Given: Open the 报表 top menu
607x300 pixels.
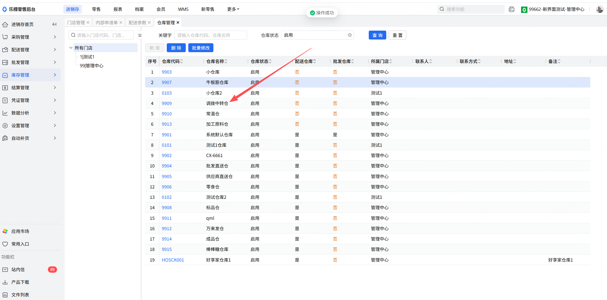Looking at the screenshot, I should pyautogui.click(x=118, y=9).
